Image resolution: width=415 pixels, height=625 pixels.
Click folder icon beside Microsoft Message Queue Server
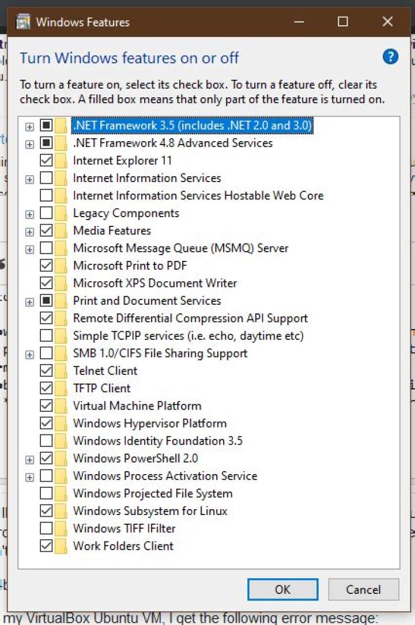click(61, 248)
